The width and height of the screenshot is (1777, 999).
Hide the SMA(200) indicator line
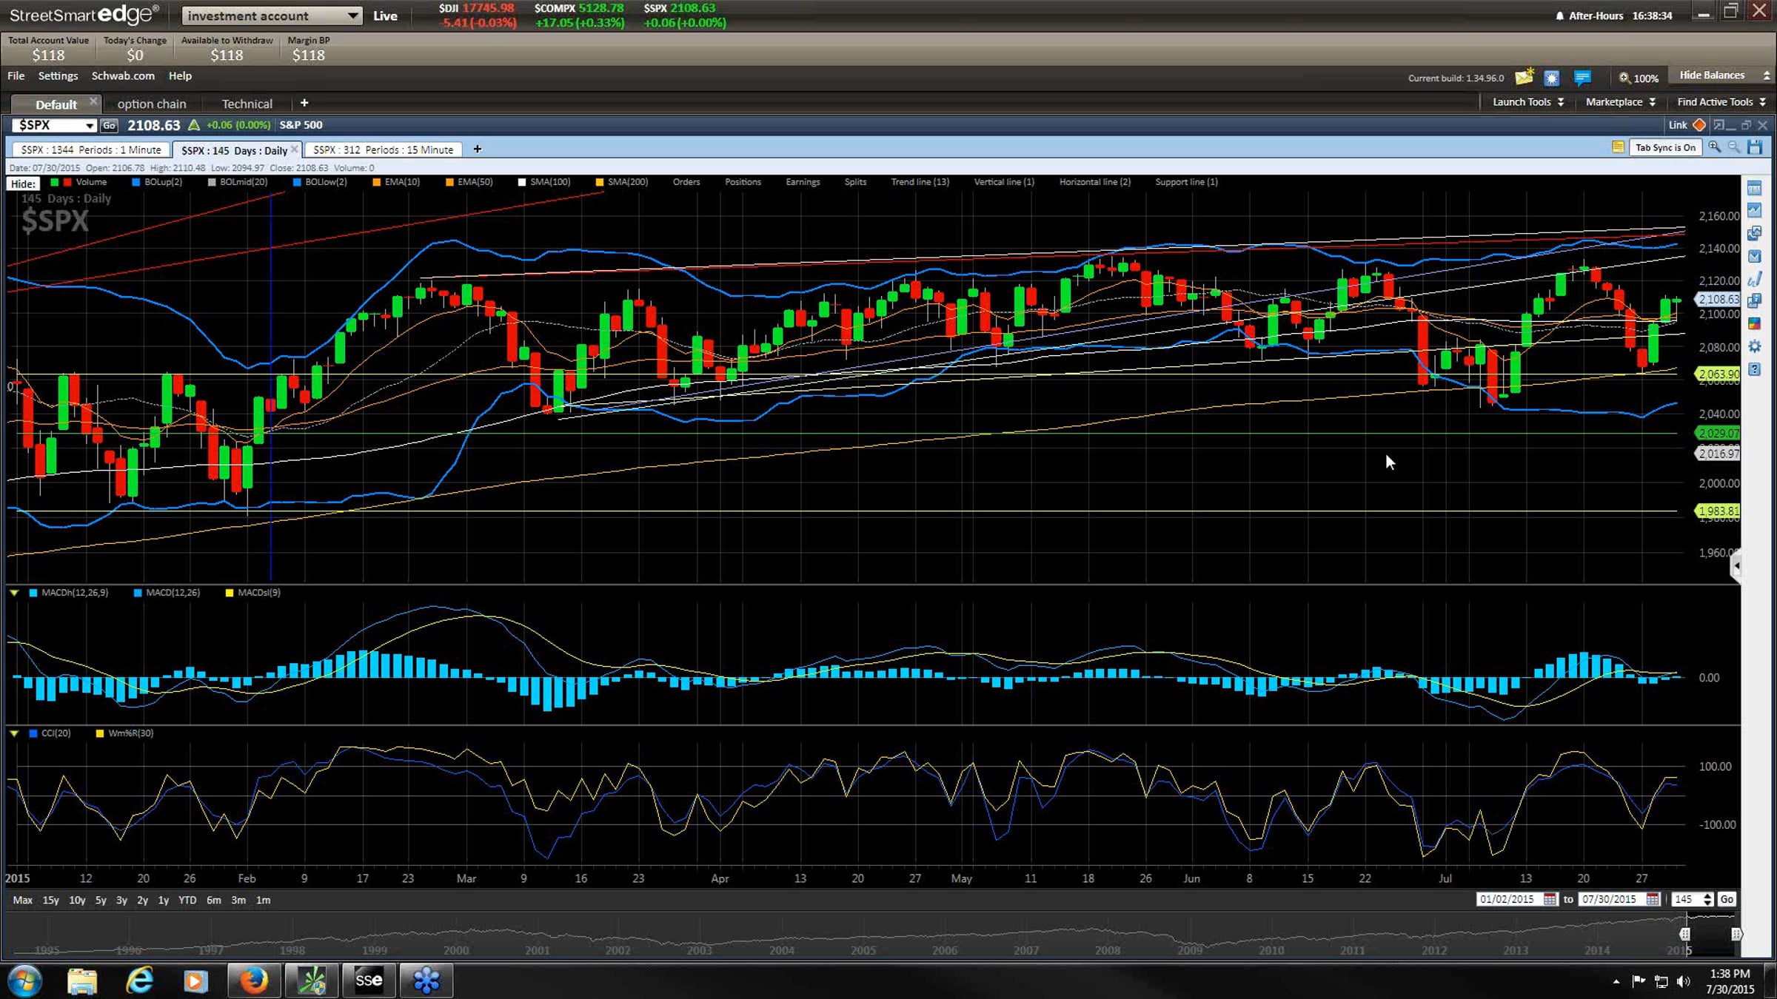627,182
